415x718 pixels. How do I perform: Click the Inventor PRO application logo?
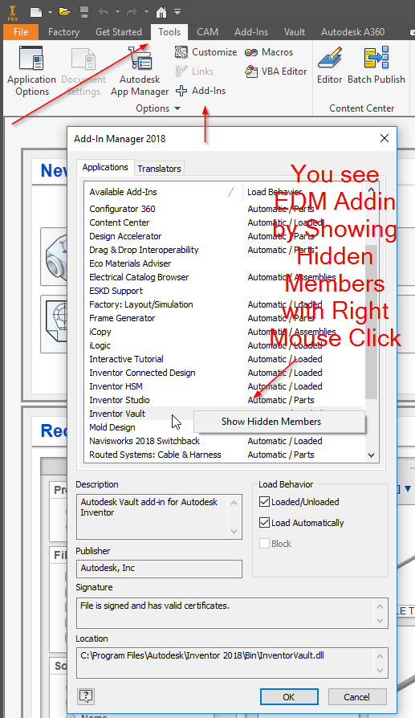[12, 11]
